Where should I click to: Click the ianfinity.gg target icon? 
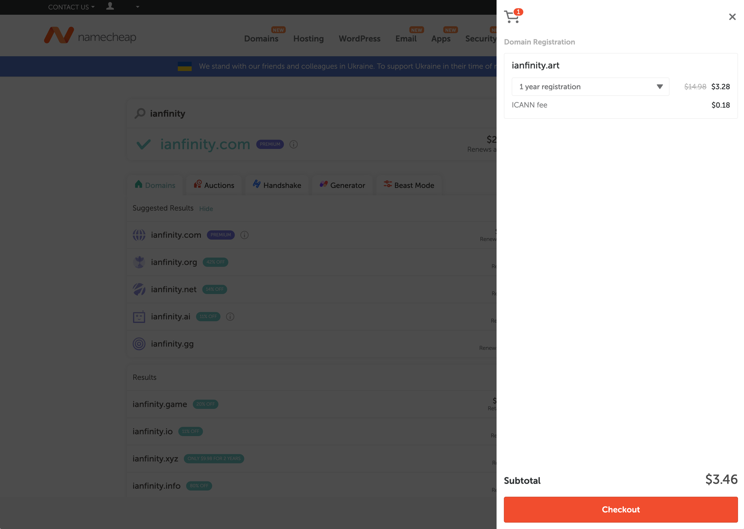click(x=139, y=344)
